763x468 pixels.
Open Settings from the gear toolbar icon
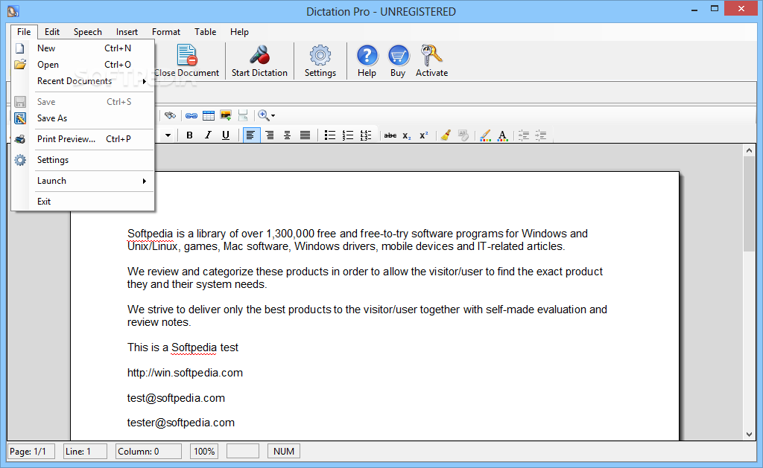[320, 55]
